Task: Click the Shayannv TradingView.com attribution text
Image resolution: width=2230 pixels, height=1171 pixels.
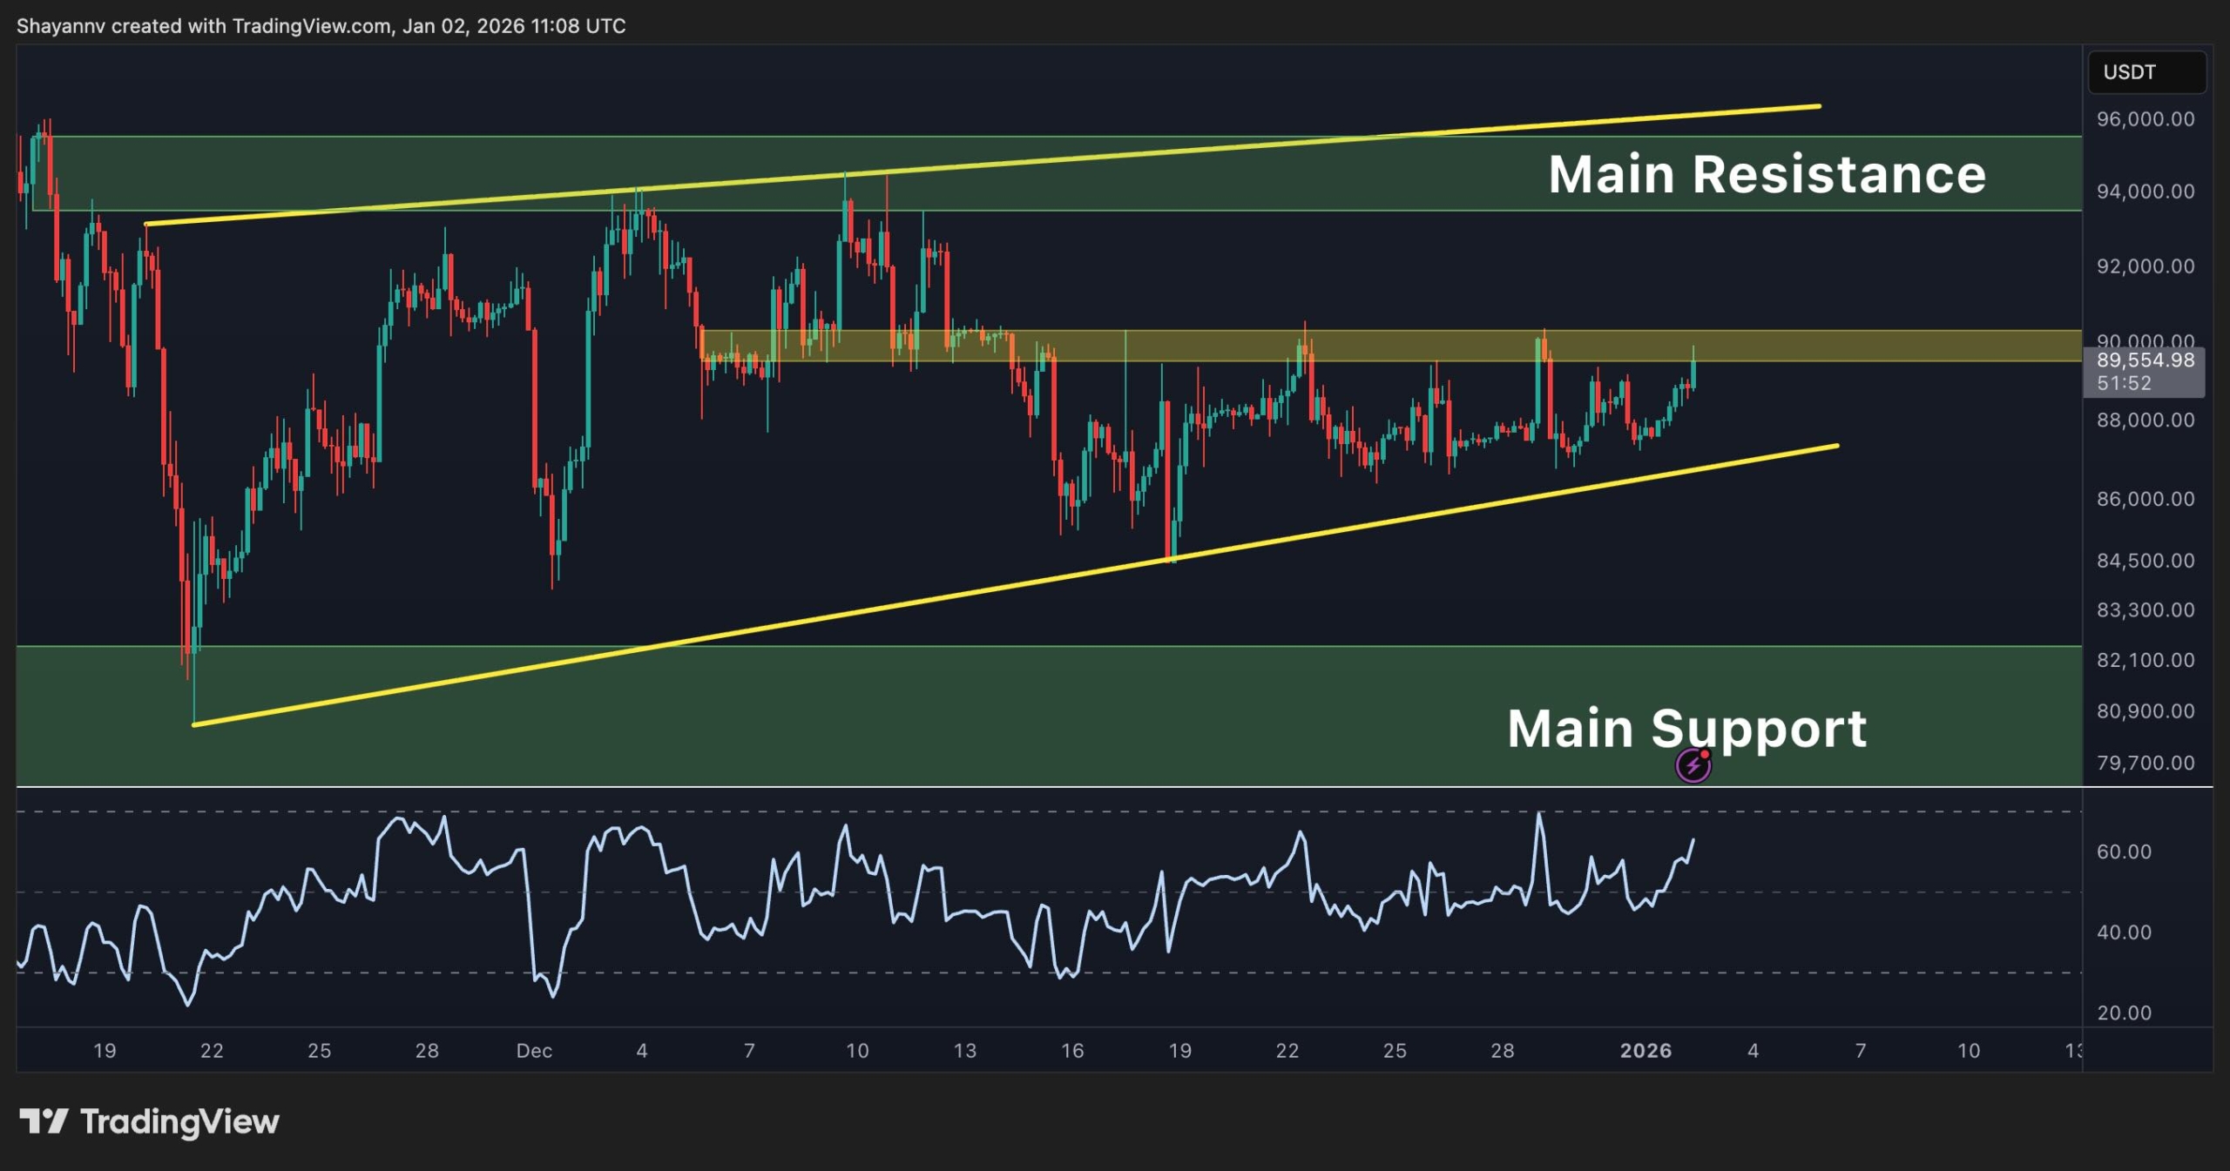Action: pos(321,26)
